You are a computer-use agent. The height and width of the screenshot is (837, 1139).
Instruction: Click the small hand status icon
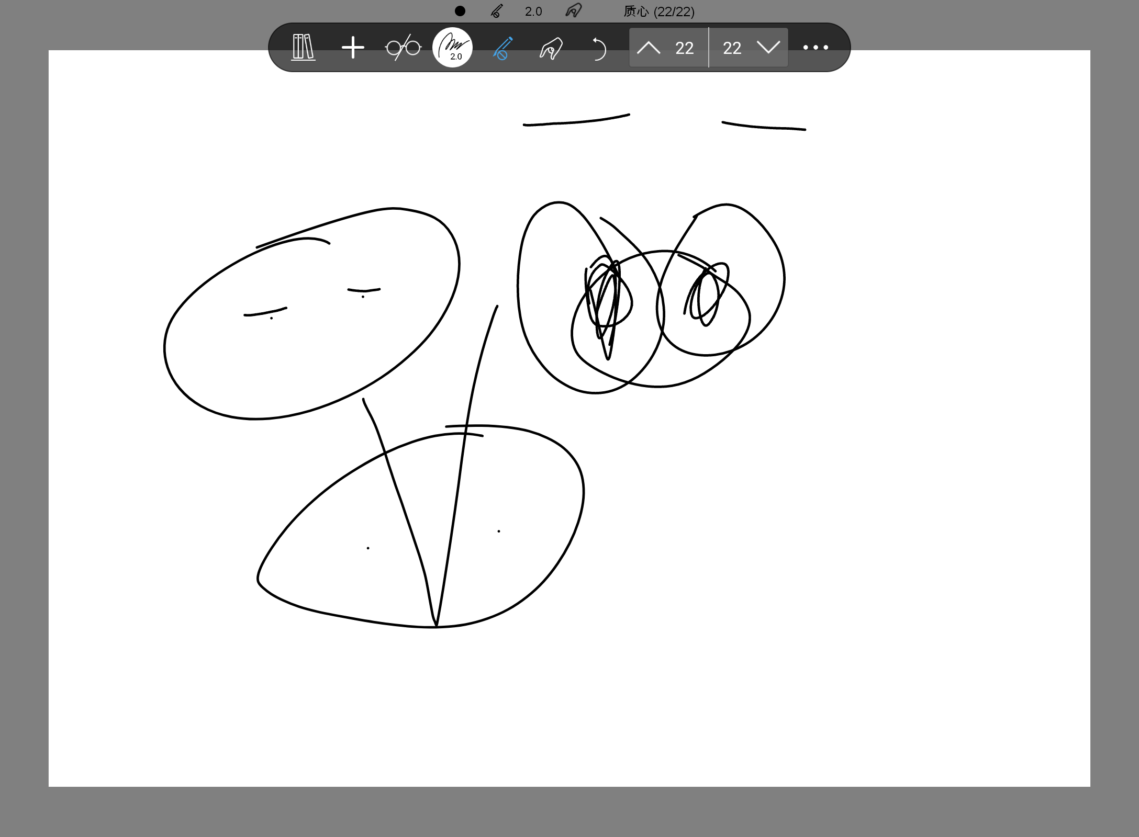click(574, 10)
